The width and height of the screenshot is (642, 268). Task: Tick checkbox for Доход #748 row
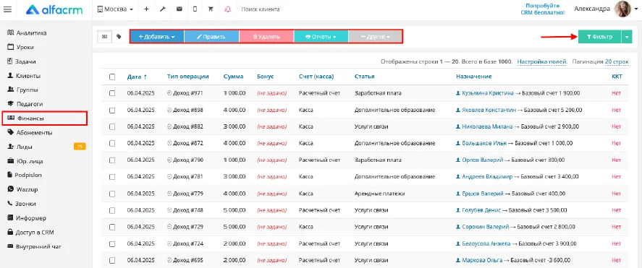click(112, 210)
